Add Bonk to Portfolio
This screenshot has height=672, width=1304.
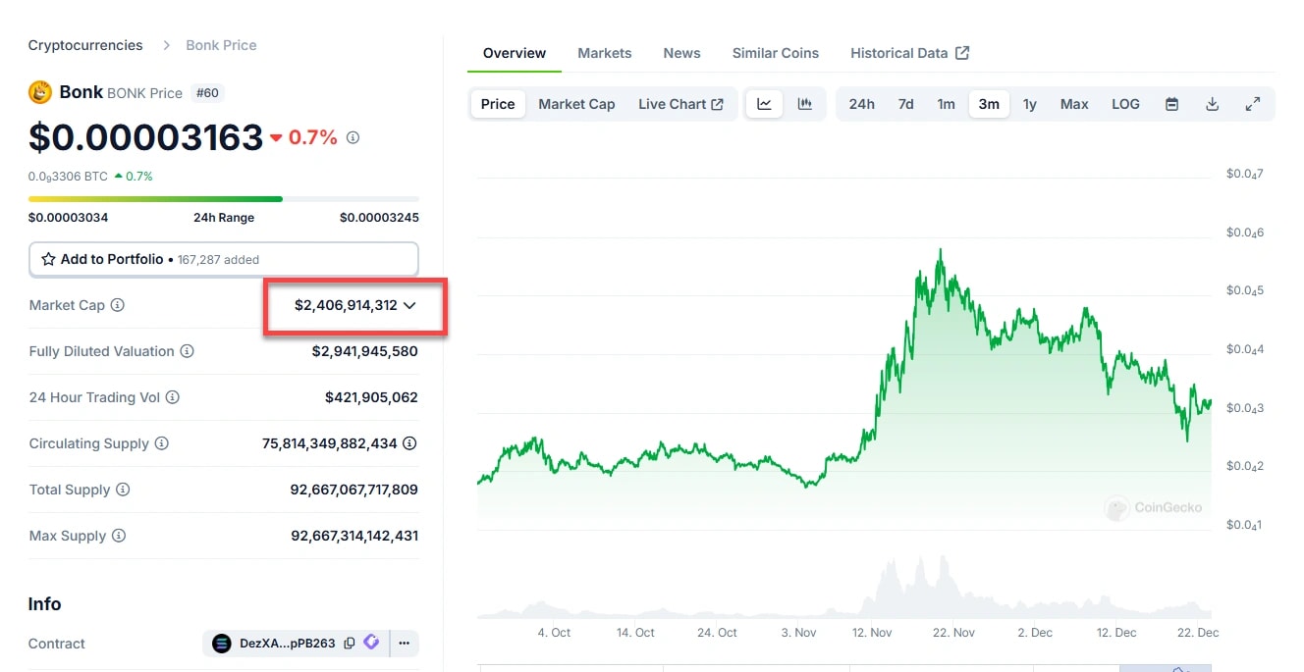[x=102, y=260]
